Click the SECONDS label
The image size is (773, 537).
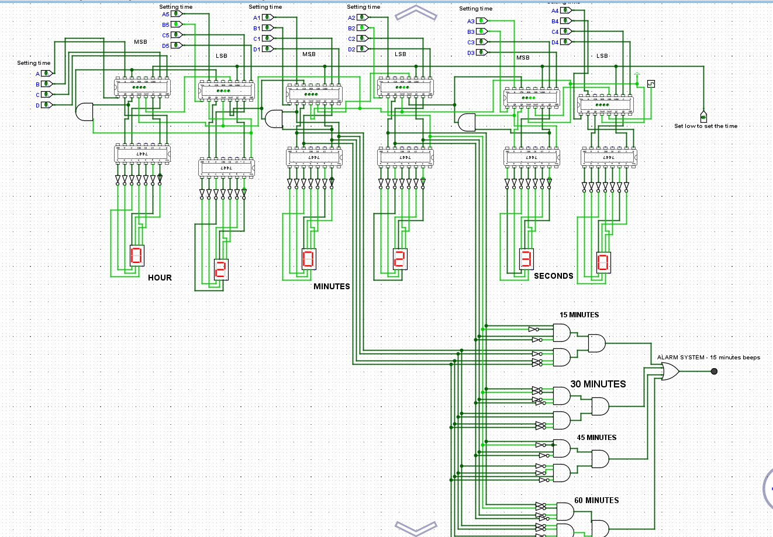554,276
